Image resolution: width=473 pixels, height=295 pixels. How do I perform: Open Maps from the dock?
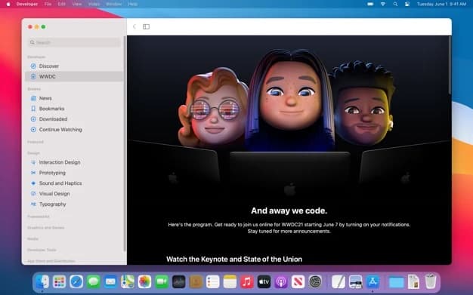click(x=128, y=282)
